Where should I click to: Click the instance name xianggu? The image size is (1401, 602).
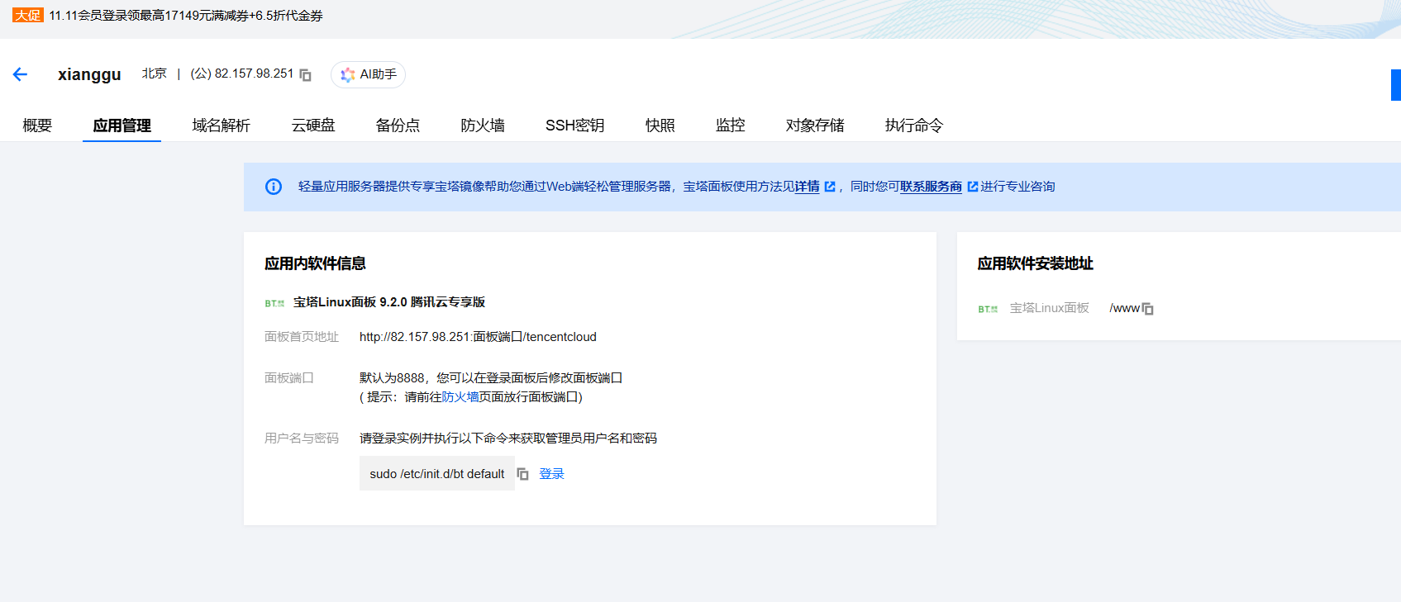click(x=89, y=74)
